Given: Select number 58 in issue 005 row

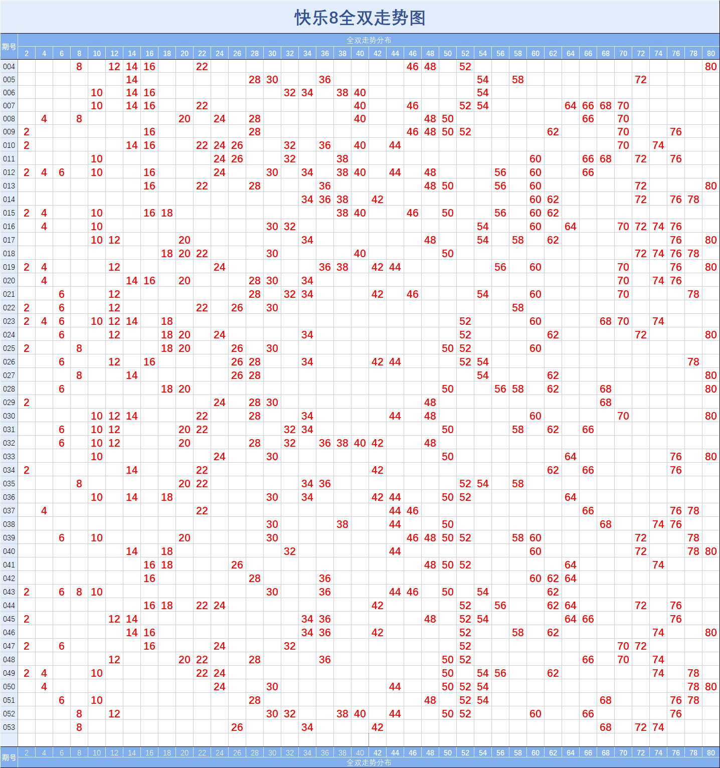Looking at the screenshot, I should (x=518, y=79).
